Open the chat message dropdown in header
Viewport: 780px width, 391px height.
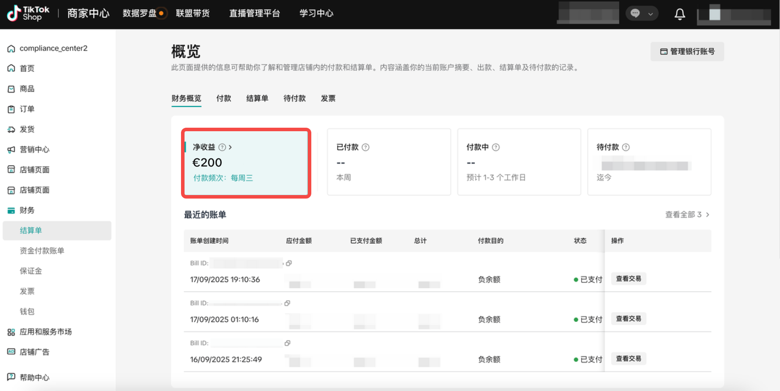[641, 14]
